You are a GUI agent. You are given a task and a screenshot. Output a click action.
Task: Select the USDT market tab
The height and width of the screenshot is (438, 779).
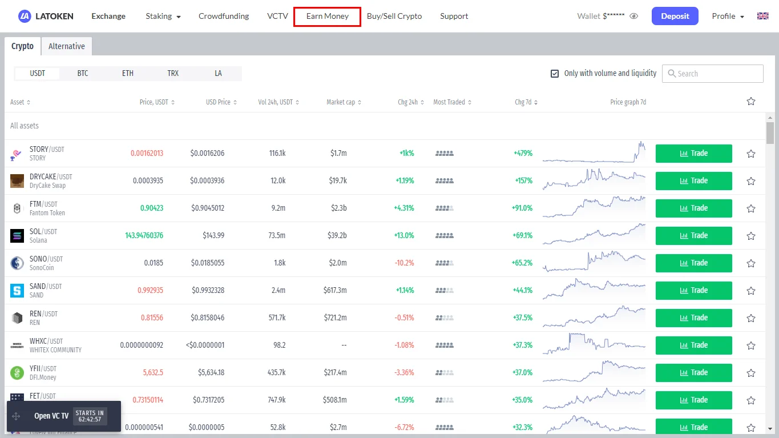[x=38, y=74]
